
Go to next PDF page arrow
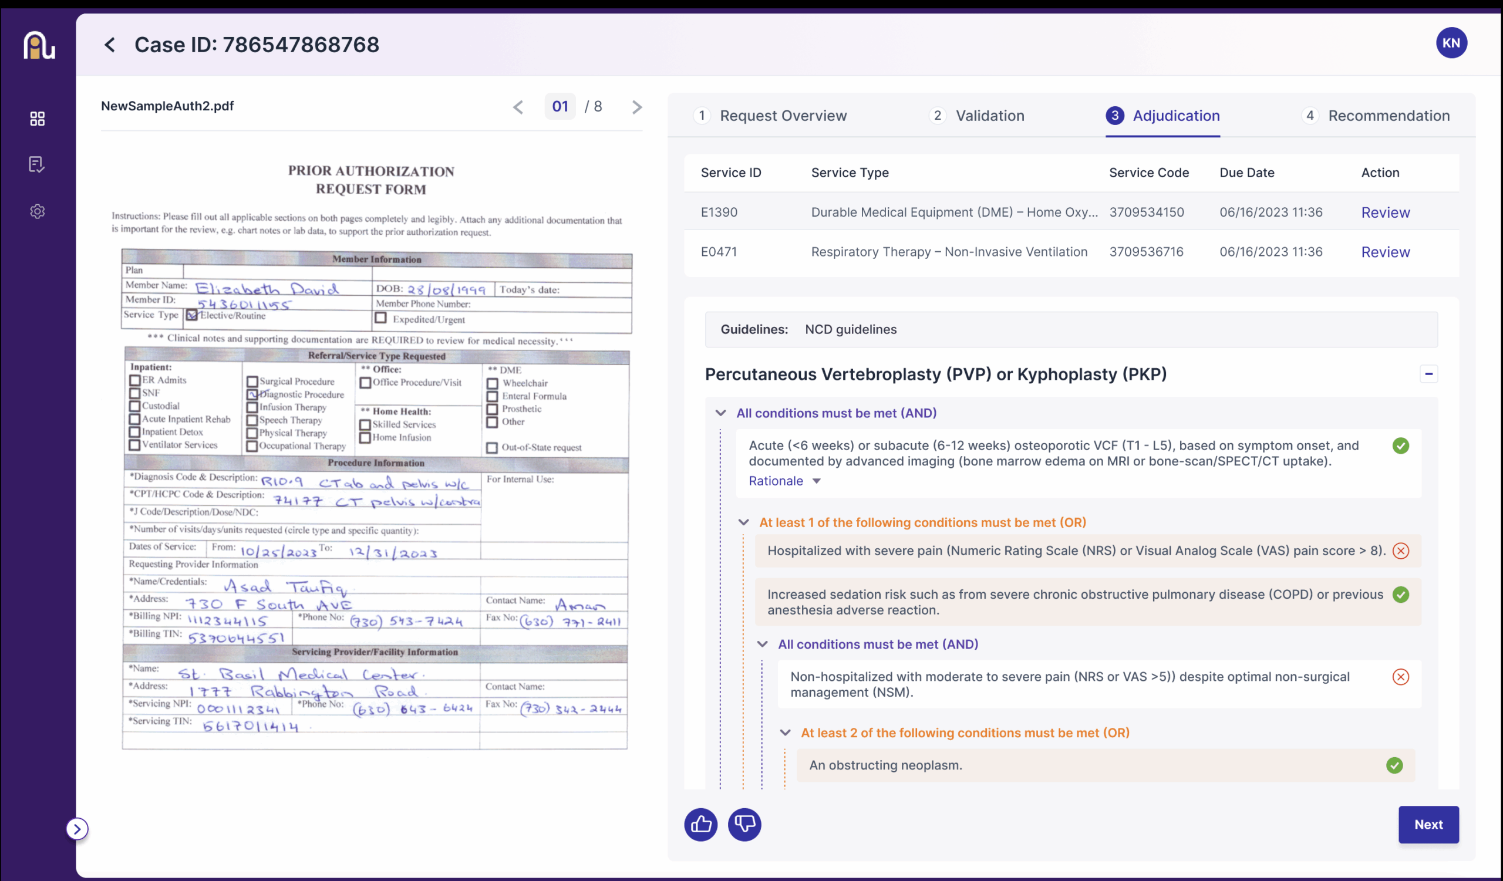636,107
